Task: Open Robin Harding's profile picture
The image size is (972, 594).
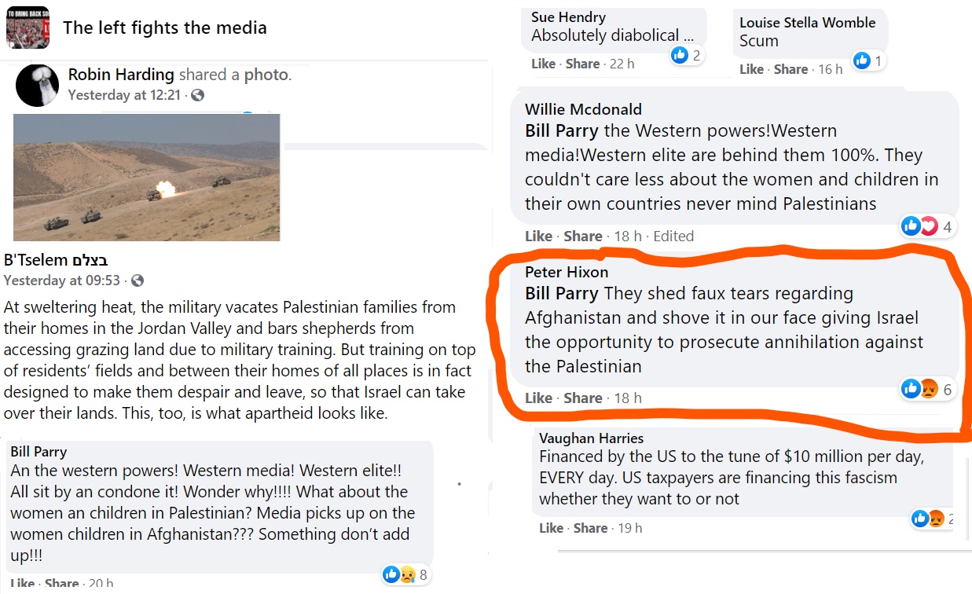Action: click(37, 85)
